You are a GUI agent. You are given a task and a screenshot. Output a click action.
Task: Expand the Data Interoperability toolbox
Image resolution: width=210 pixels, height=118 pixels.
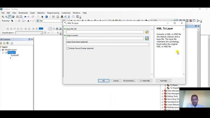pos(162,91)
